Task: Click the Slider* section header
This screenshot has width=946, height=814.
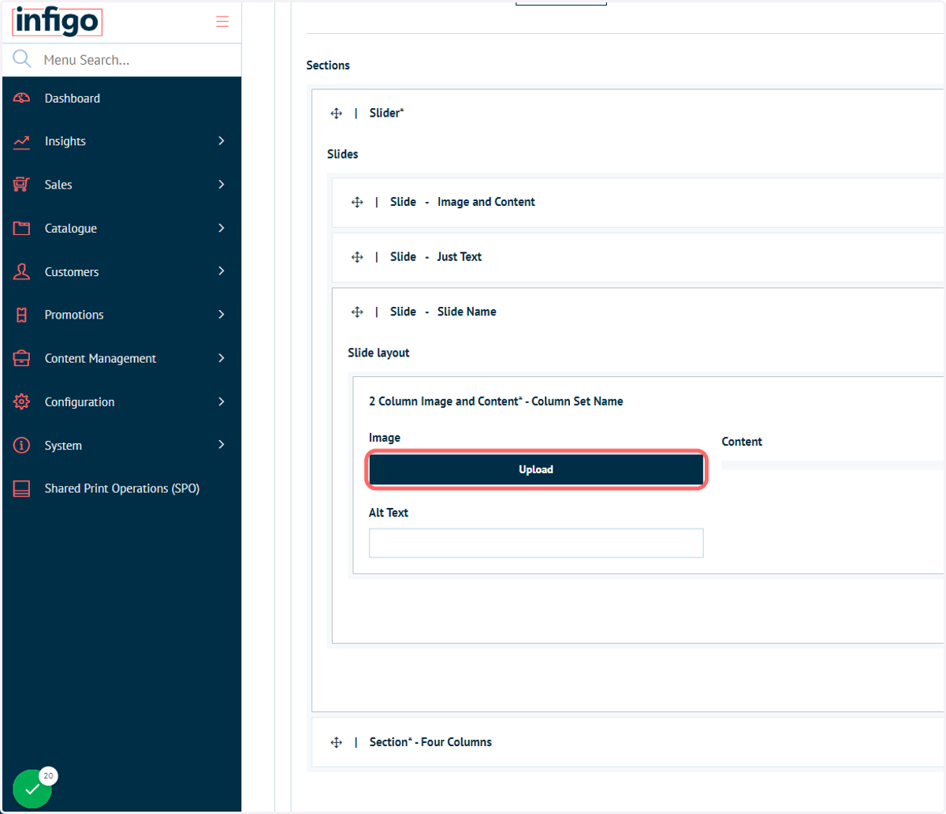Action: pos(628,113)
